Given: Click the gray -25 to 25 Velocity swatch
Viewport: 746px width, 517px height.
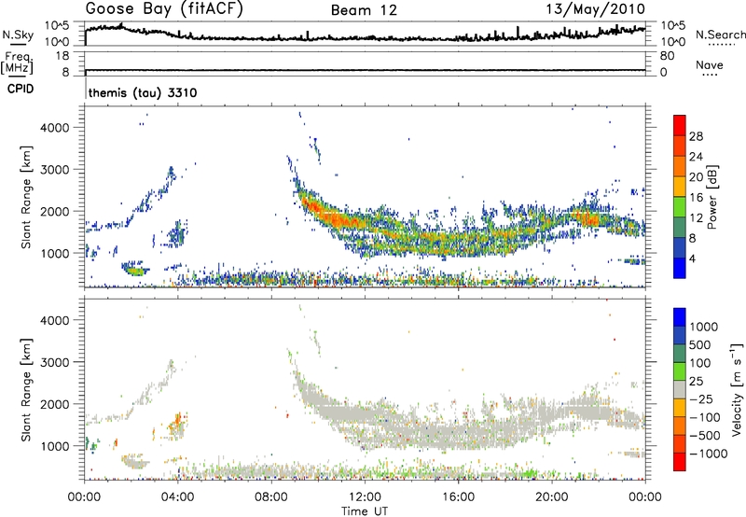Looking at the screenshot, I should click(680, 389).
